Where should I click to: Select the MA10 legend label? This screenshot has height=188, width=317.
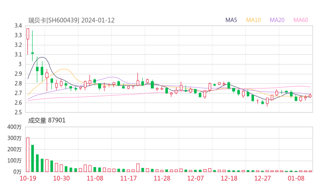pyautogui.click(x=253, y=20)
